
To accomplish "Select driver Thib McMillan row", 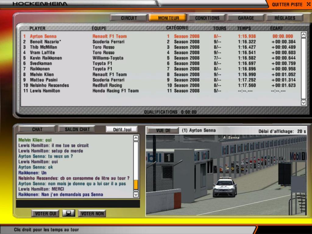I will (x=160, y=47).
